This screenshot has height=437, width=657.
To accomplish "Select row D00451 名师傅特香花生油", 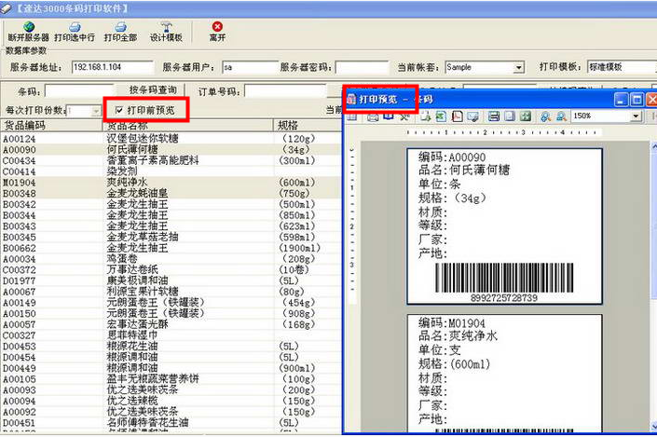I will pos(171,423).
